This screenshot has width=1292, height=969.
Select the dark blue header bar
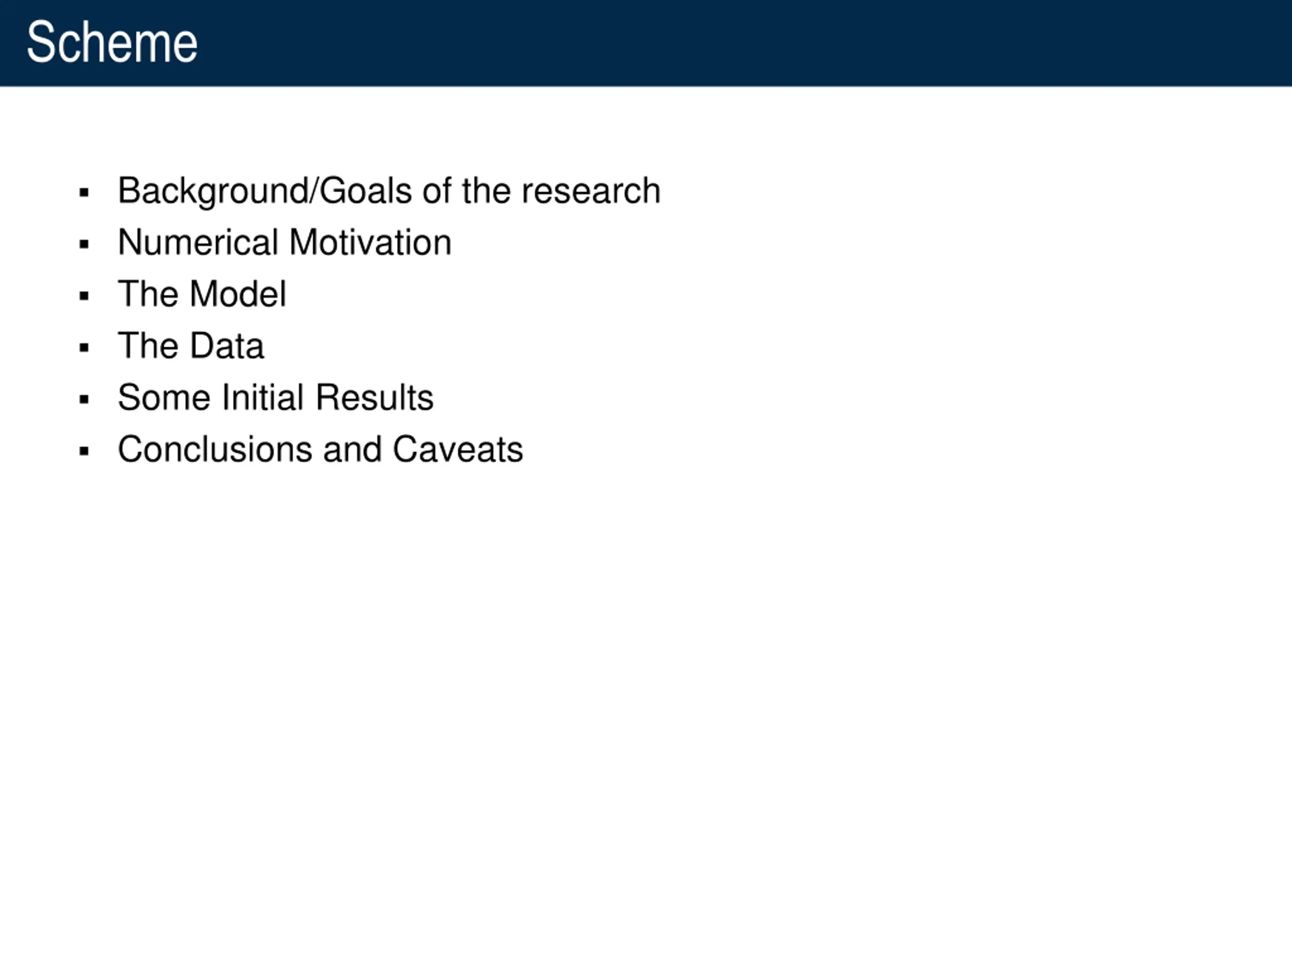click(x=646, y=43)
